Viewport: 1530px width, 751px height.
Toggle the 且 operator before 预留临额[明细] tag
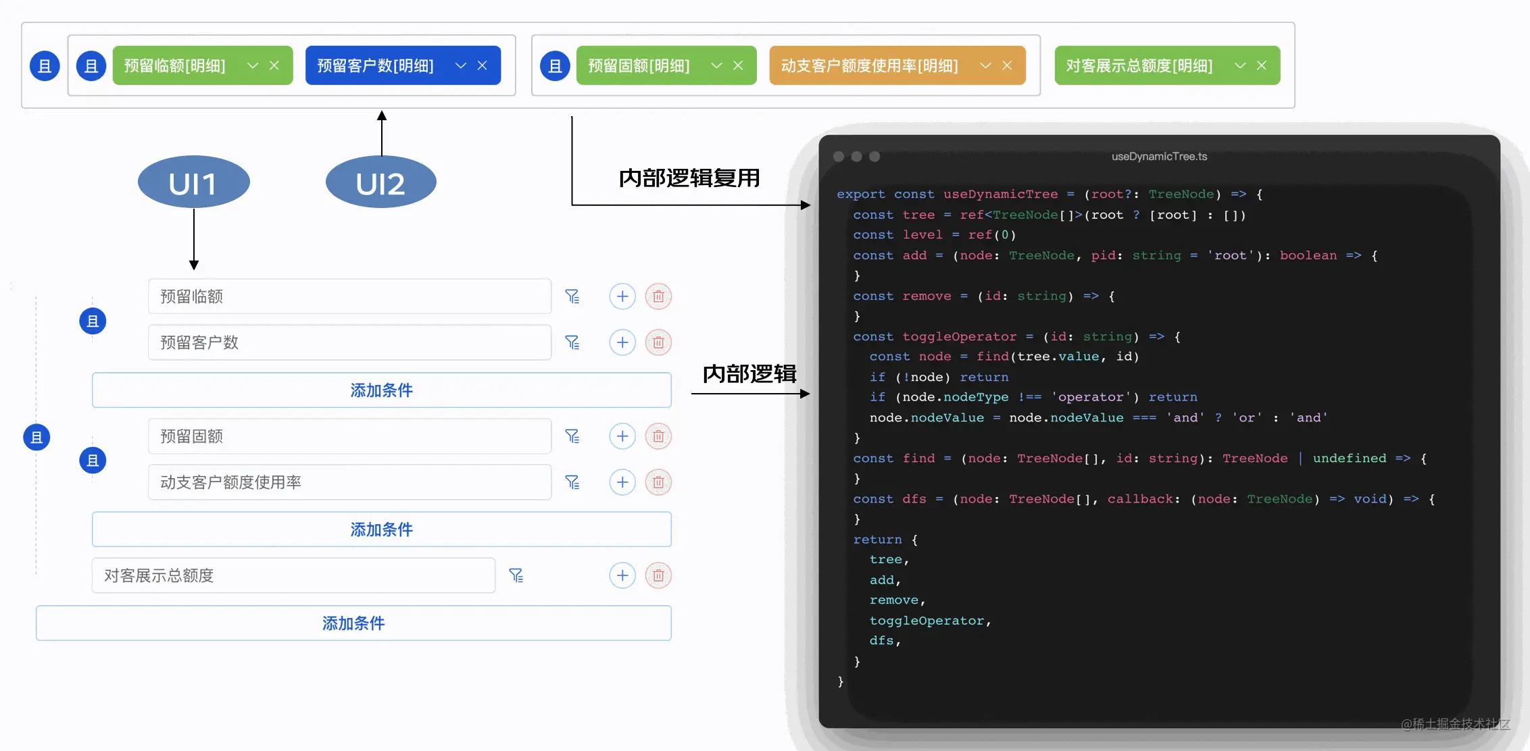pyautogui.click(x=91, y=66)
